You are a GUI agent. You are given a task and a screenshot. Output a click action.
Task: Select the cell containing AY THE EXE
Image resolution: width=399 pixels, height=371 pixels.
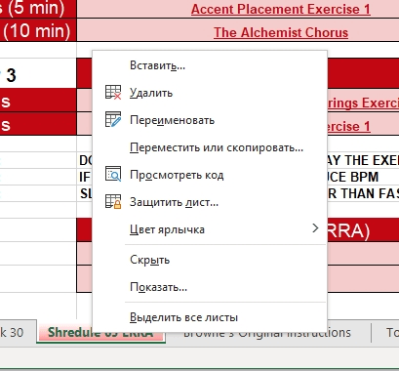point(363,160)
